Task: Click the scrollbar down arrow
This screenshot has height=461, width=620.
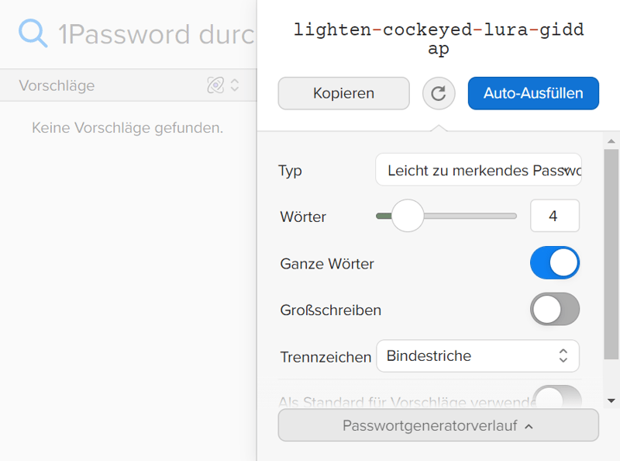Action: tap(611, 400)
